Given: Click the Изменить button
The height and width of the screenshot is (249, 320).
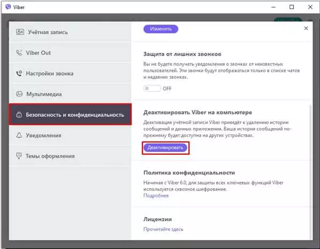Looking at the screenshot, I should click(161, 29).
